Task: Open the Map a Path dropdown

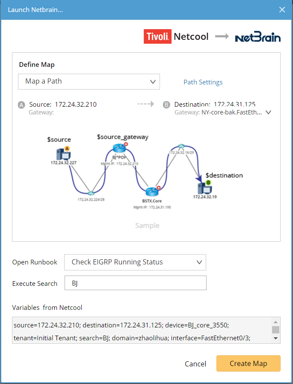Action: [89, 81]
